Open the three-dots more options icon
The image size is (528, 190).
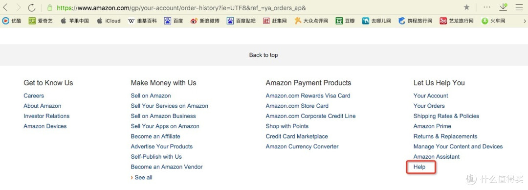487,7
